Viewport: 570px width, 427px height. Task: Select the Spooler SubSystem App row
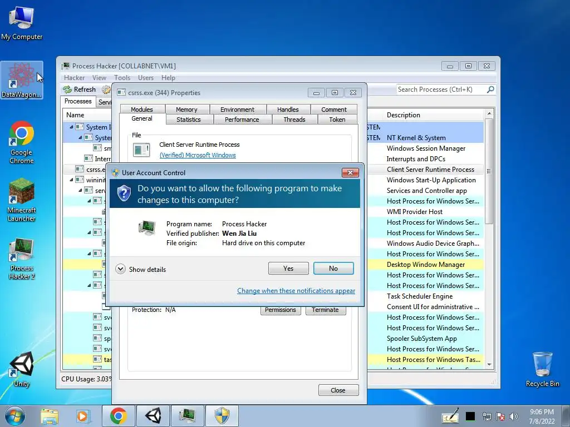pos(426,339)
